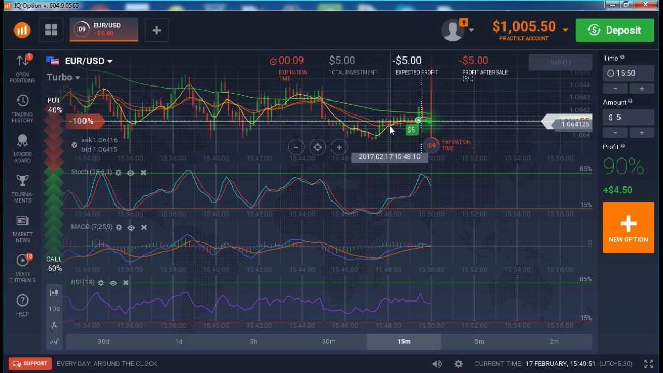
Task: Toggle visibility of the MACD indicator
Action: (131, 227)
